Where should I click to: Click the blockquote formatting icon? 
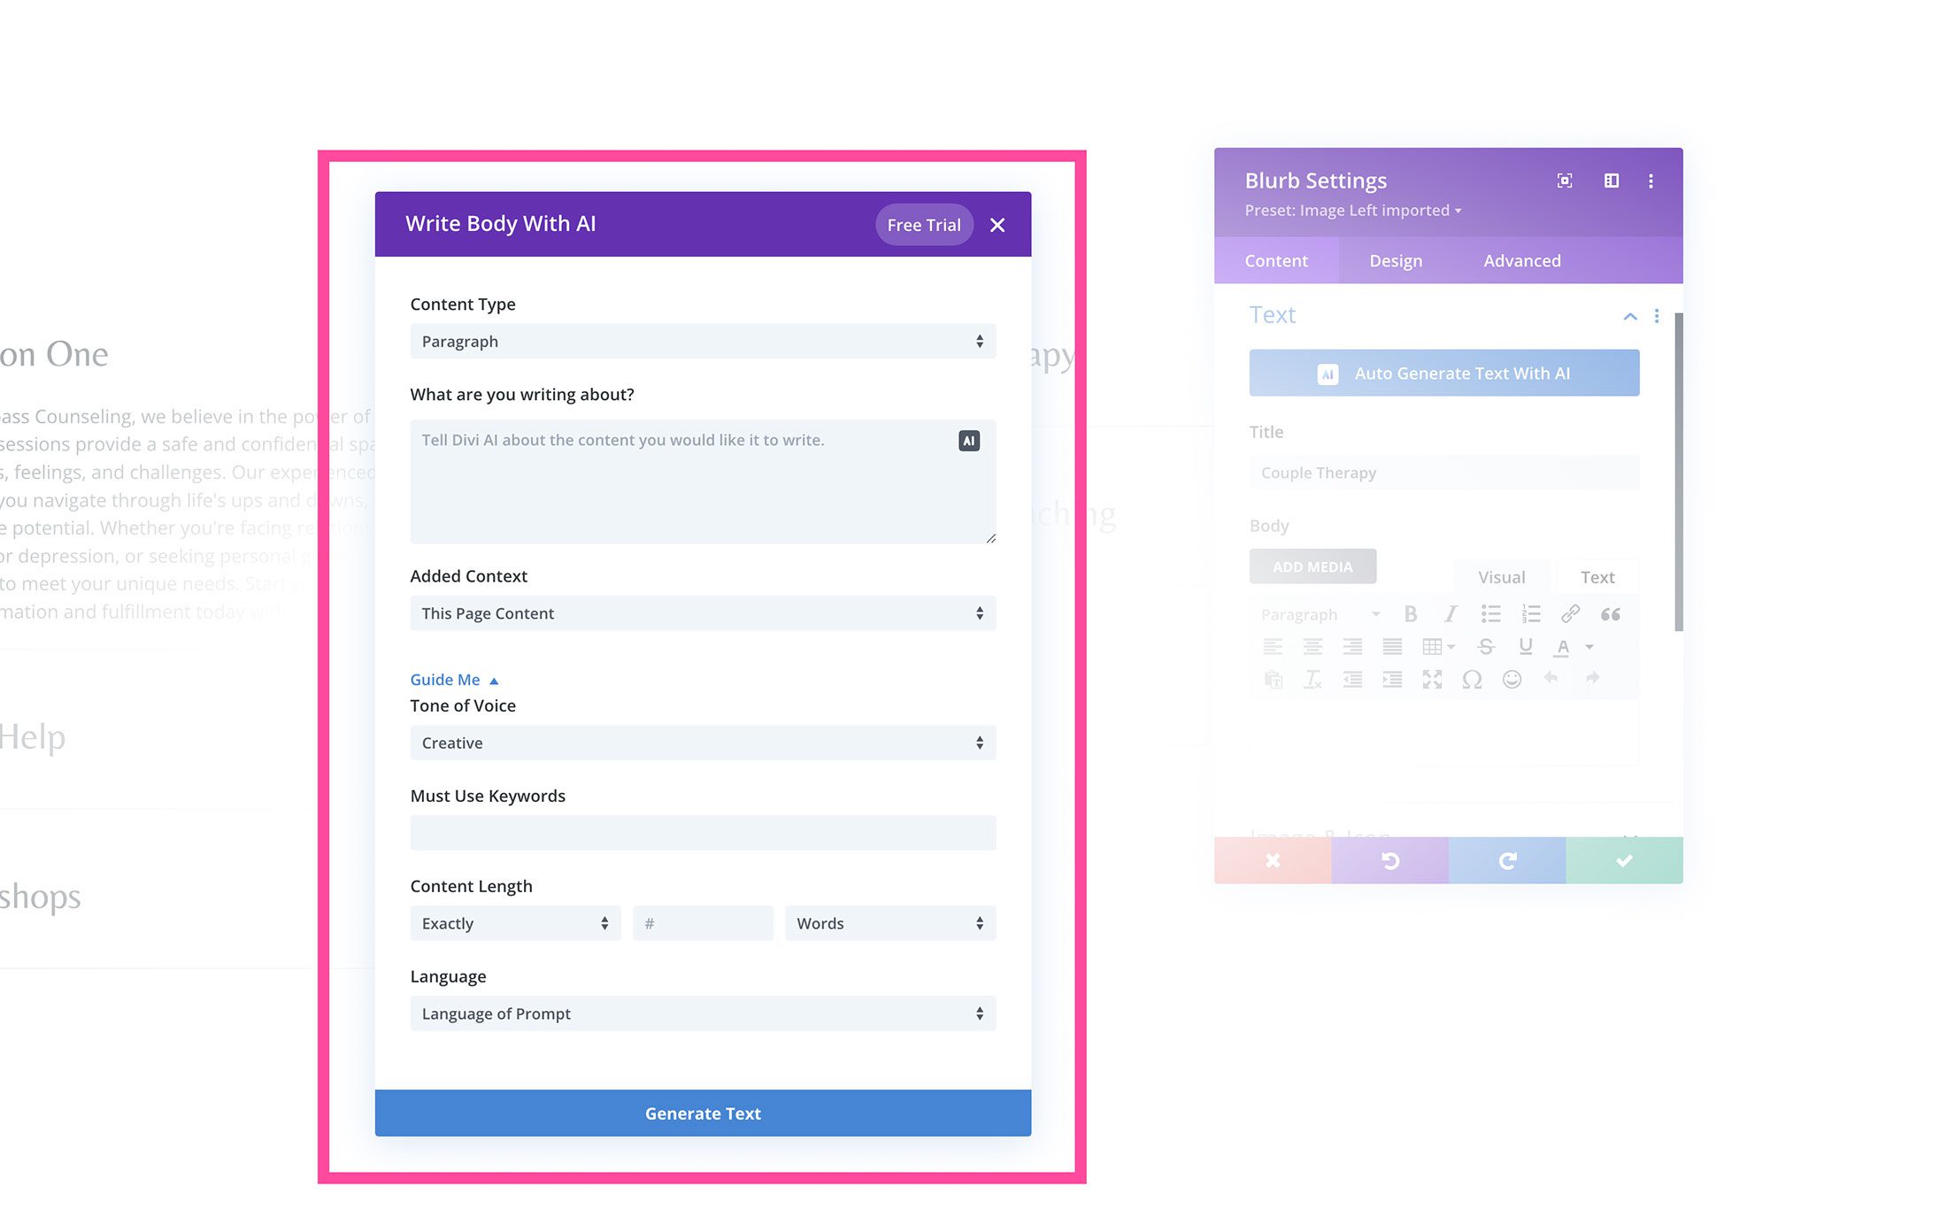[x=1608, y=614]
